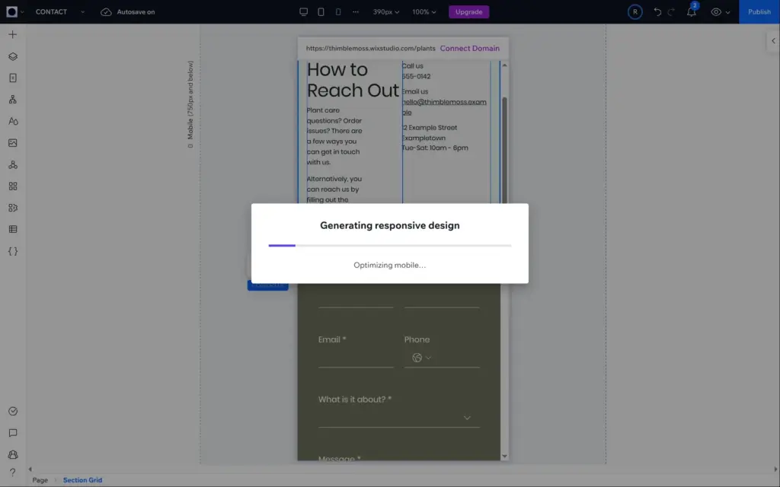Click the Autosave cloud icon
Viewport: 780px width, 487px height.
click(x=106, y=12)
